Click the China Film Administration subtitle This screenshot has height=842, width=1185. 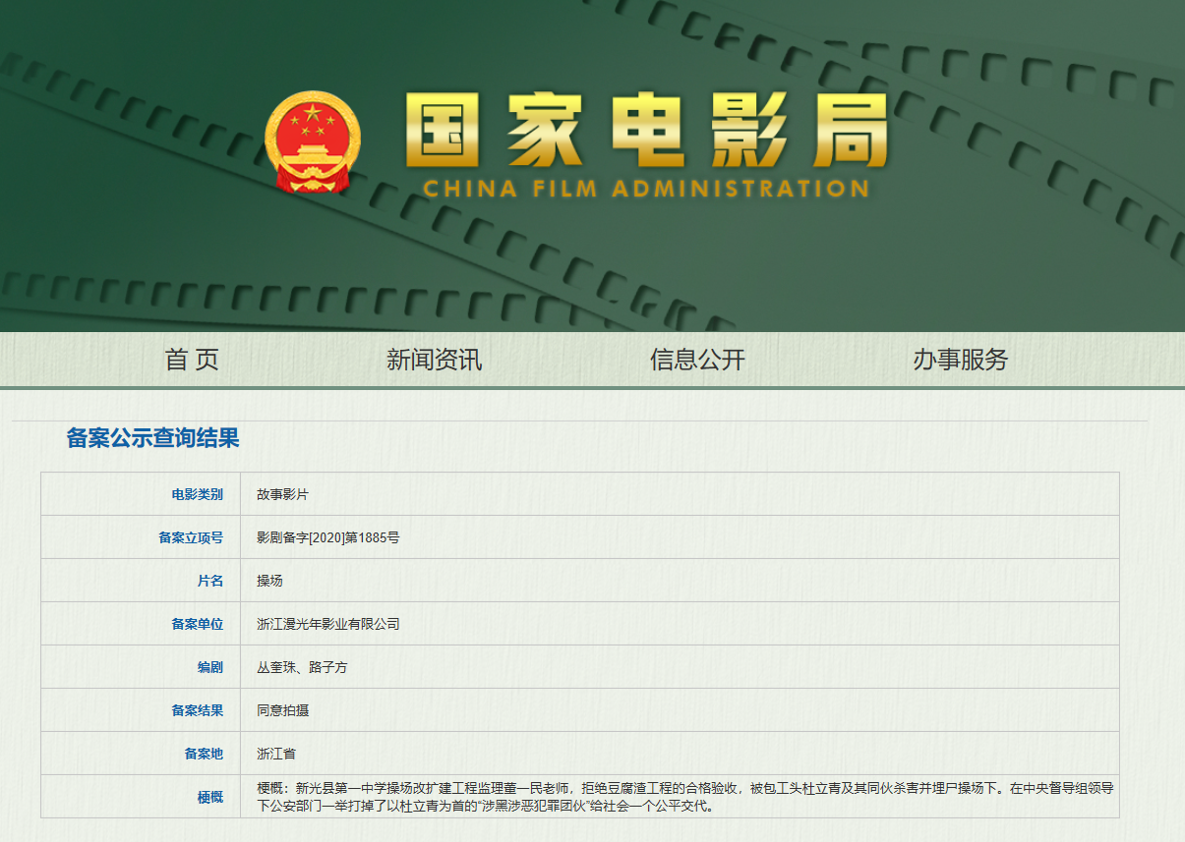coord(646,189)
